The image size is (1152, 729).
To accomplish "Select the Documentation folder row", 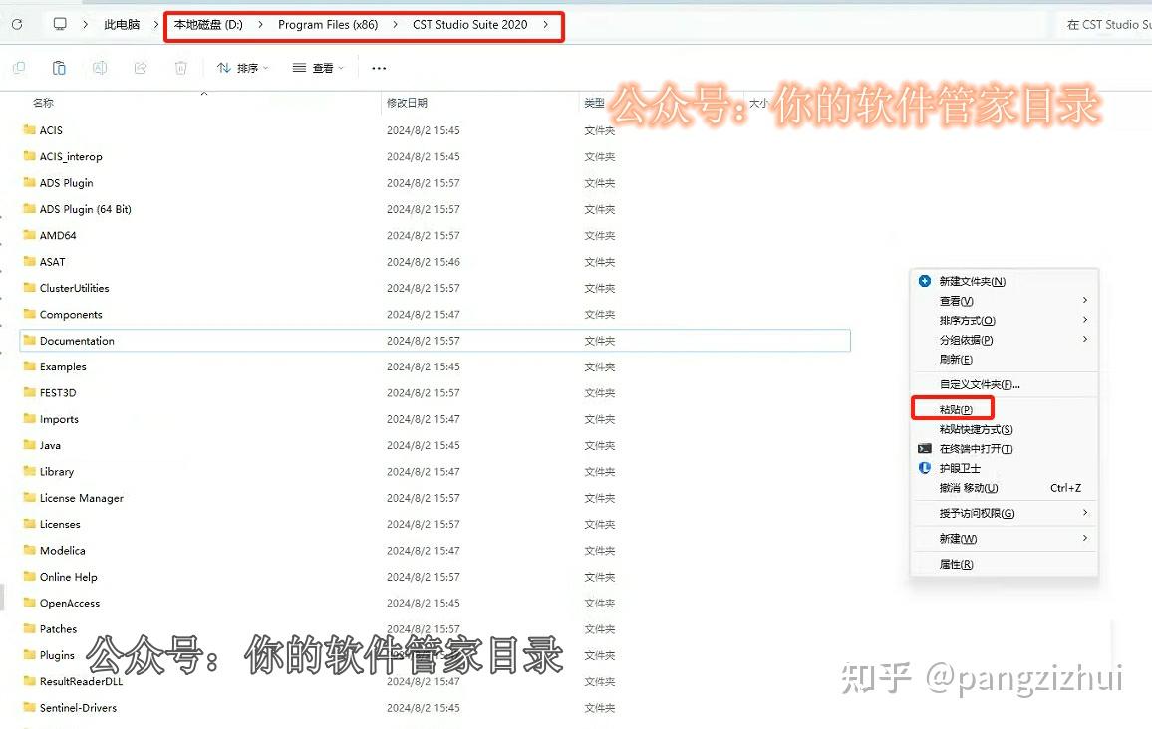I will tap(434, 340).
